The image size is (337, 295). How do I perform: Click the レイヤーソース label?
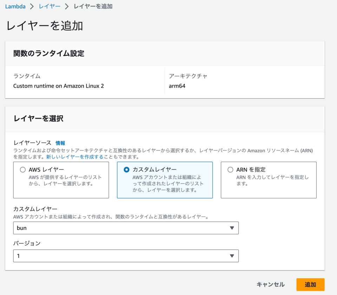click(32, 143)
